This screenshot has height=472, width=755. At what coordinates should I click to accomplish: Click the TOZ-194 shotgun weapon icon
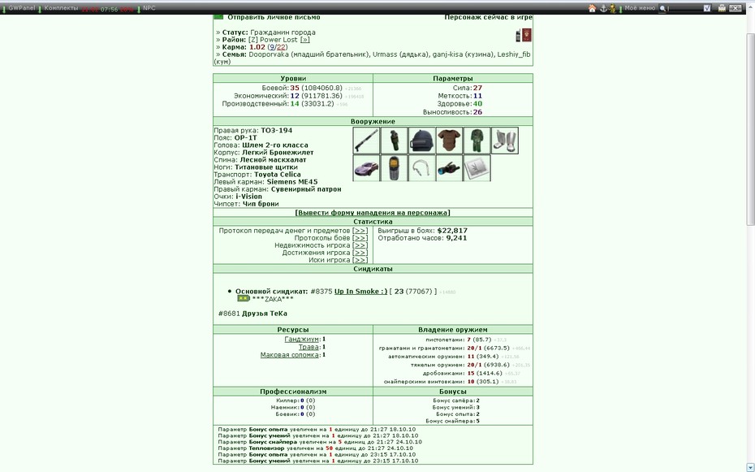click(366, 141)
